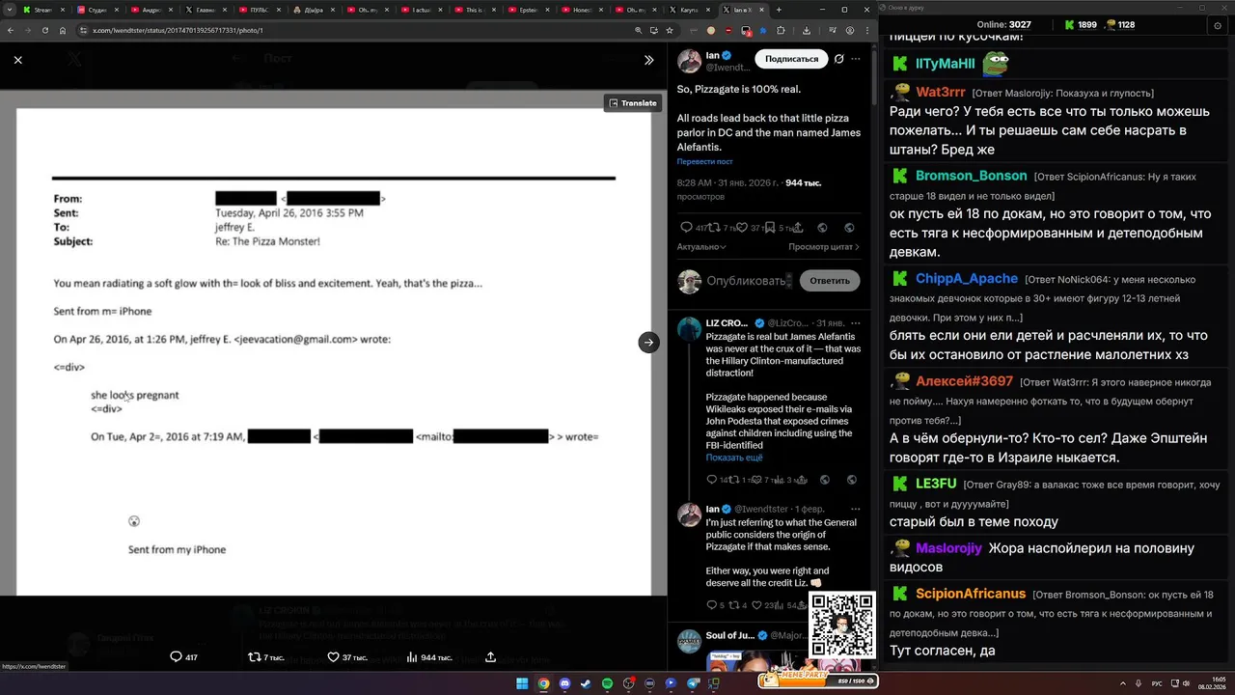Open Просмотр цитат link

(x=824, y=247)
